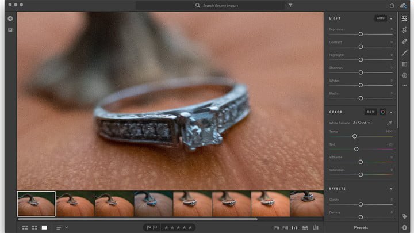Open the Presets button
The height and width of the screenshot is (233, 414).
click(x=361, y=227)
